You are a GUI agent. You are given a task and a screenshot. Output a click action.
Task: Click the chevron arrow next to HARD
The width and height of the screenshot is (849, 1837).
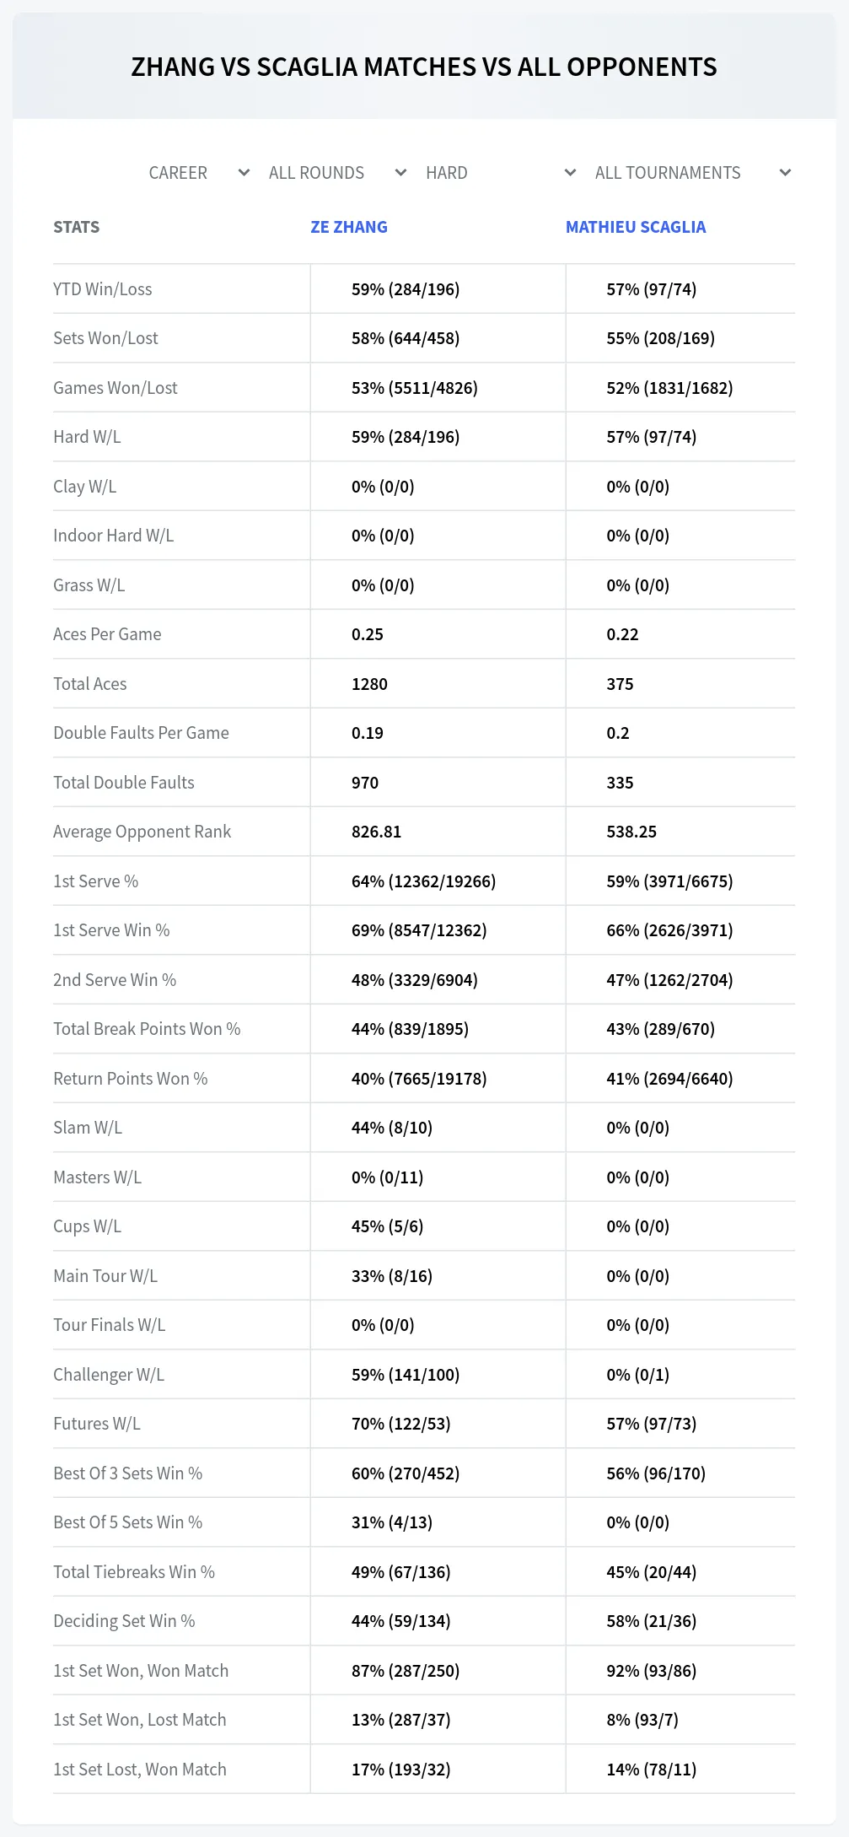(571, 173)
